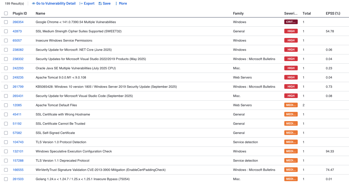Screen dimensions: 349x185
Task: Sort by the Family column header
Action: pos(238,13)
